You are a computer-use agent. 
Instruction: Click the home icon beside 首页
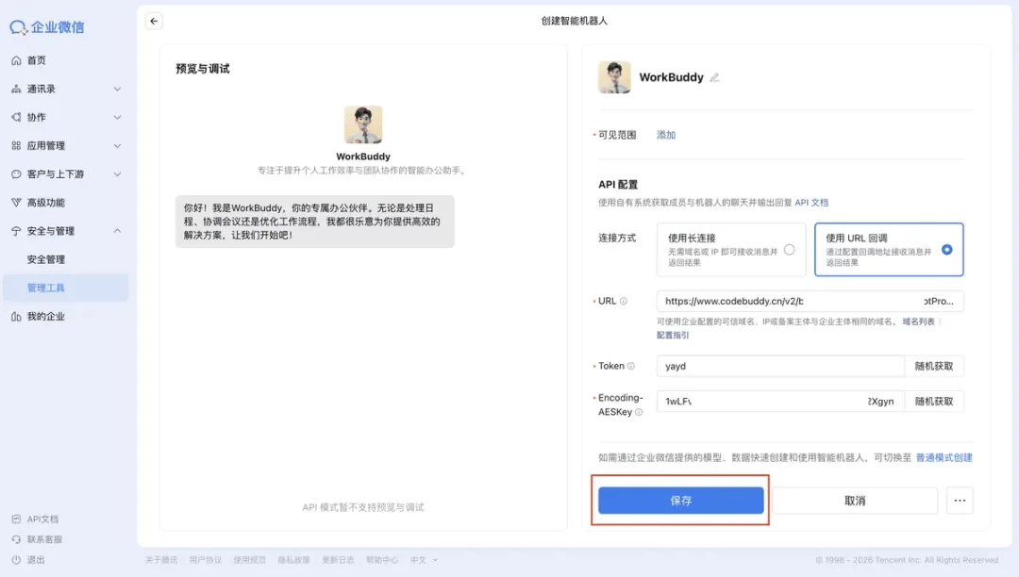16,60
